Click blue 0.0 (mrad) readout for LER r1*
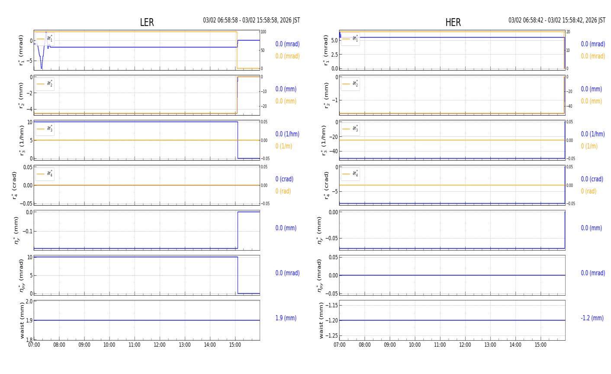 (287, 44)
